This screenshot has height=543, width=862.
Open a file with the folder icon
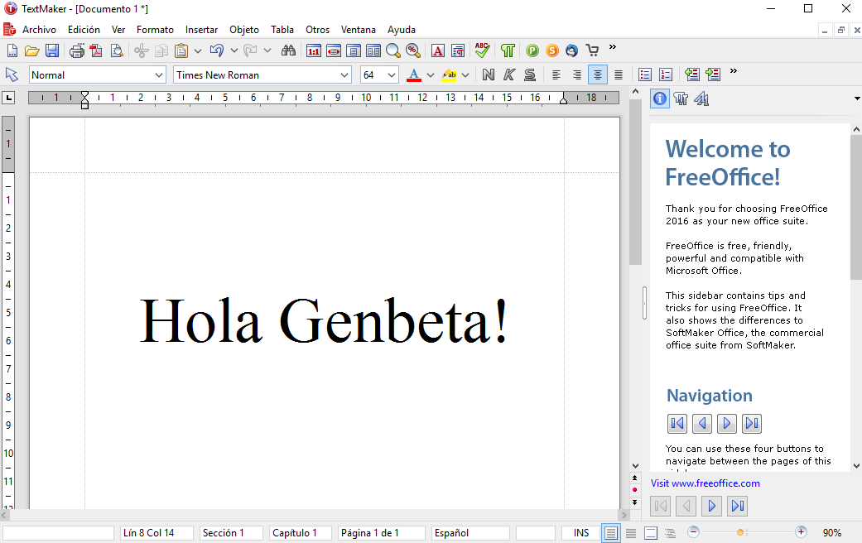(32, 51)
